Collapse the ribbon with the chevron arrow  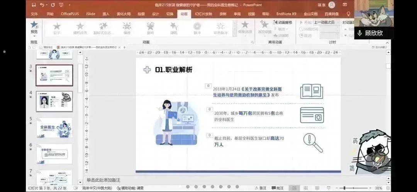coord(388,43)
